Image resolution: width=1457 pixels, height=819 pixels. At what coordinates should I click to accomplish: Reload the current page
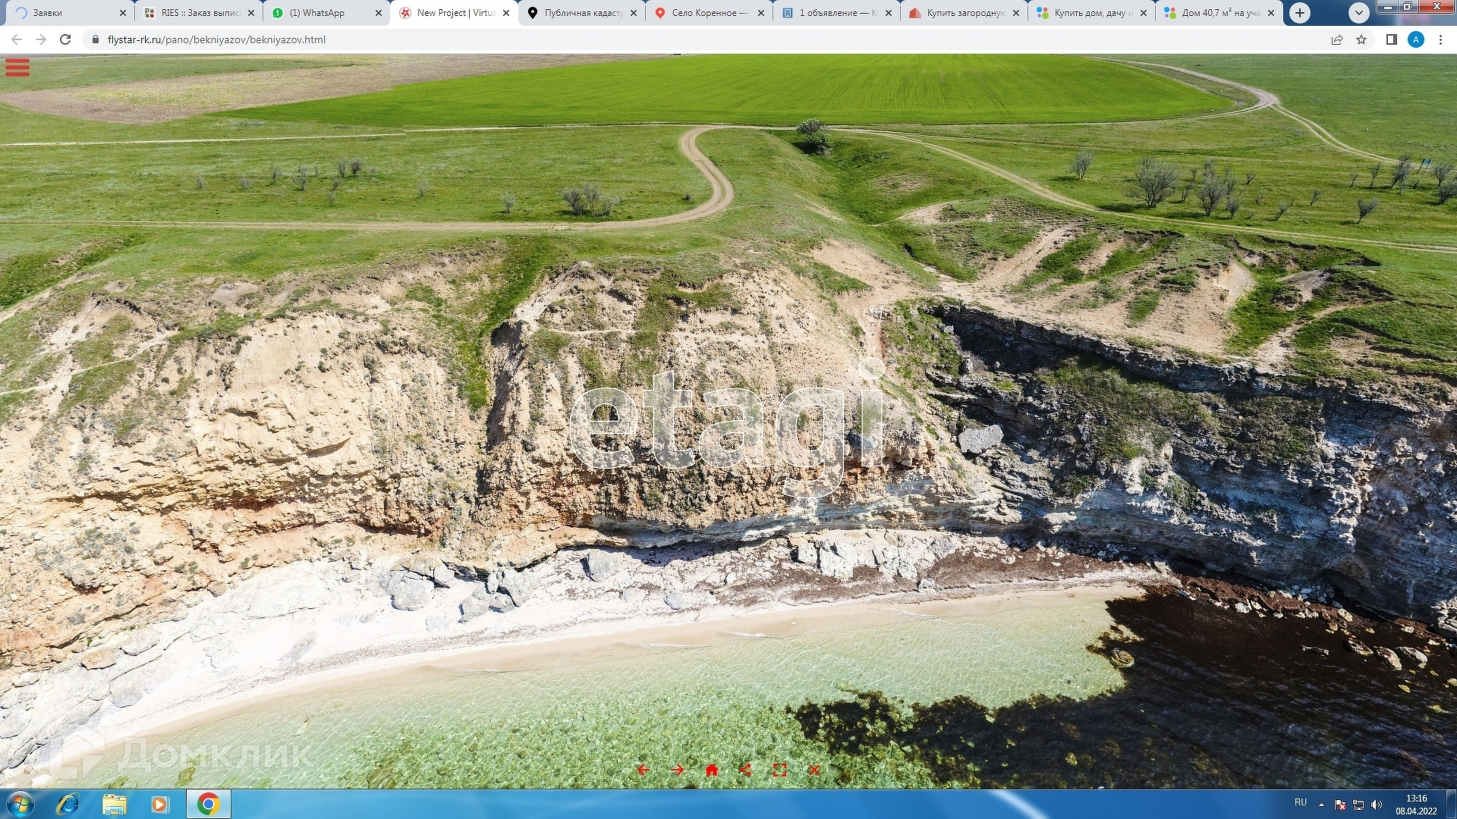coord(65,39)
